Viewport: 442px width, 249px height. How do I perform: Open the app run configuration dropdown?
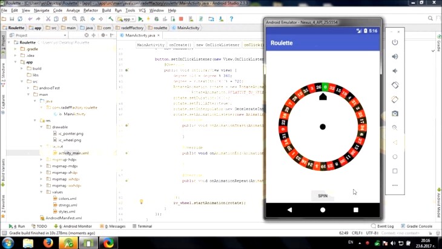coord(127,19)
